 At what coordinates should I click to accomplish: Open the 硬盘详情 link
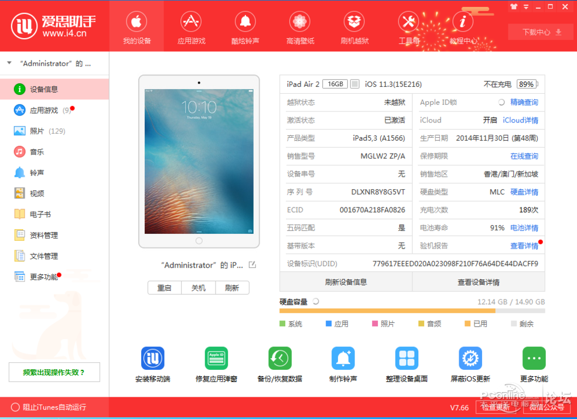524,192
